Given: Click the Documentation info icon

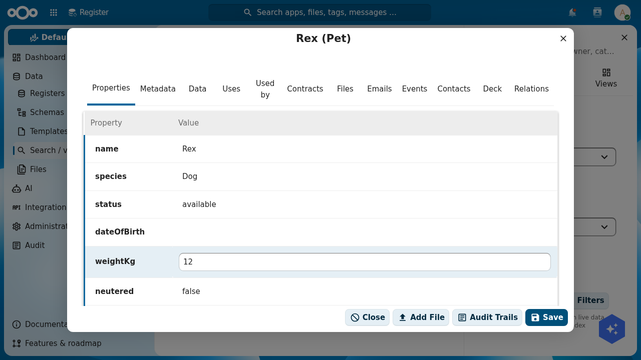Looking at the screenshot, I should point(17,324).
